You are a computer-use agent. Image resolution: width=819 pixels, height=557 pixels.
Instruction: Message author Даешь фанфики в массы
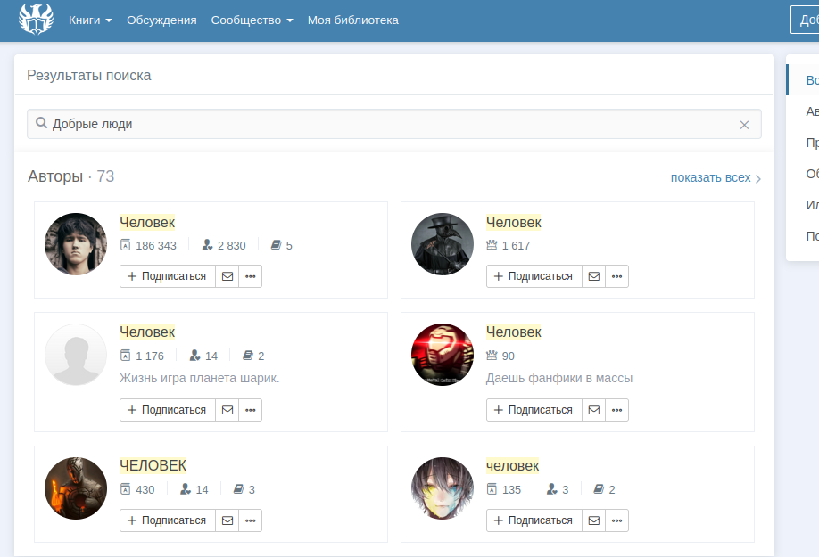point(594,410)
